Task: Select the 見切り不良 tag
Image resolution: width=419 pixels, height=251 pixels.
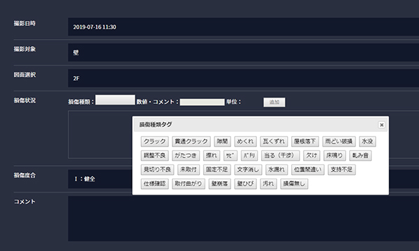Action: click(x=157, y=169)
